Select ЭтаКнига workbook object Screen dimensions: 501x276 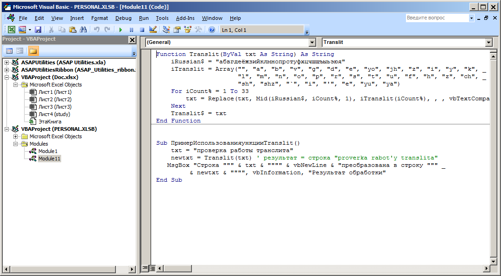coord(50,122)
